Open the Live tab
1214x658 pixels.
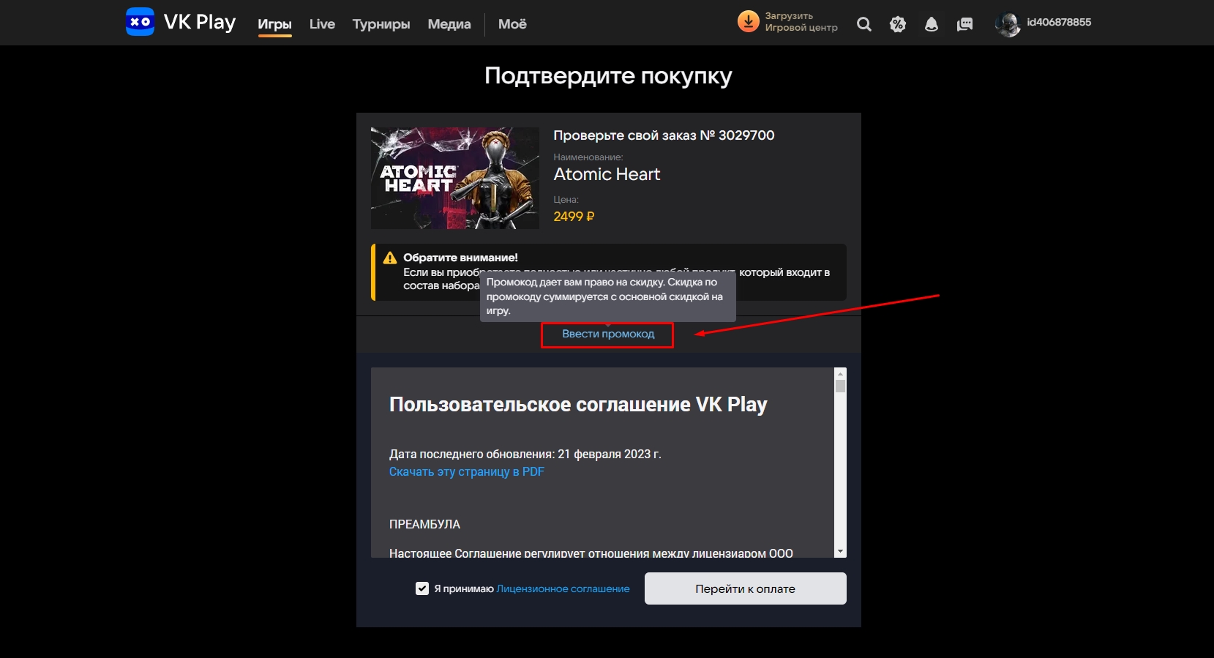pos(322,24)
